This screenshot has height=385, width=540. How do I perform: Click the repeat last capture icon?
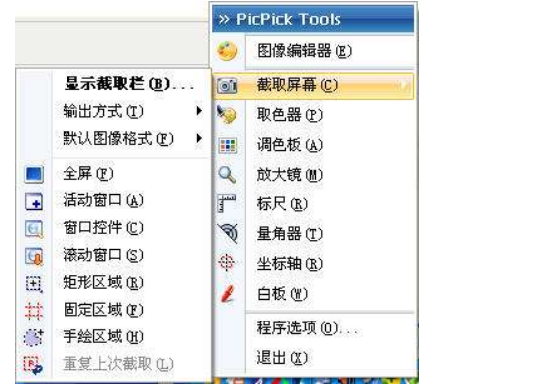coord(33,365)
